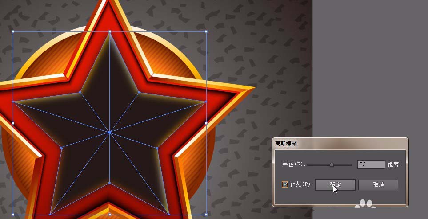Click the top-right bounding box corner handle
The image size is (428, 219).
click(206, 31)
